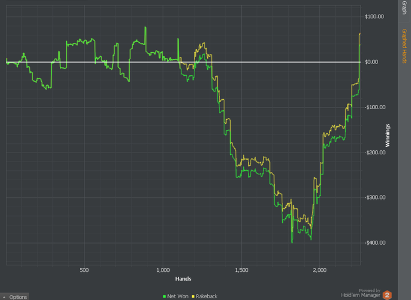
Task: Expand the Options panel
Action: tap(15, 297)
